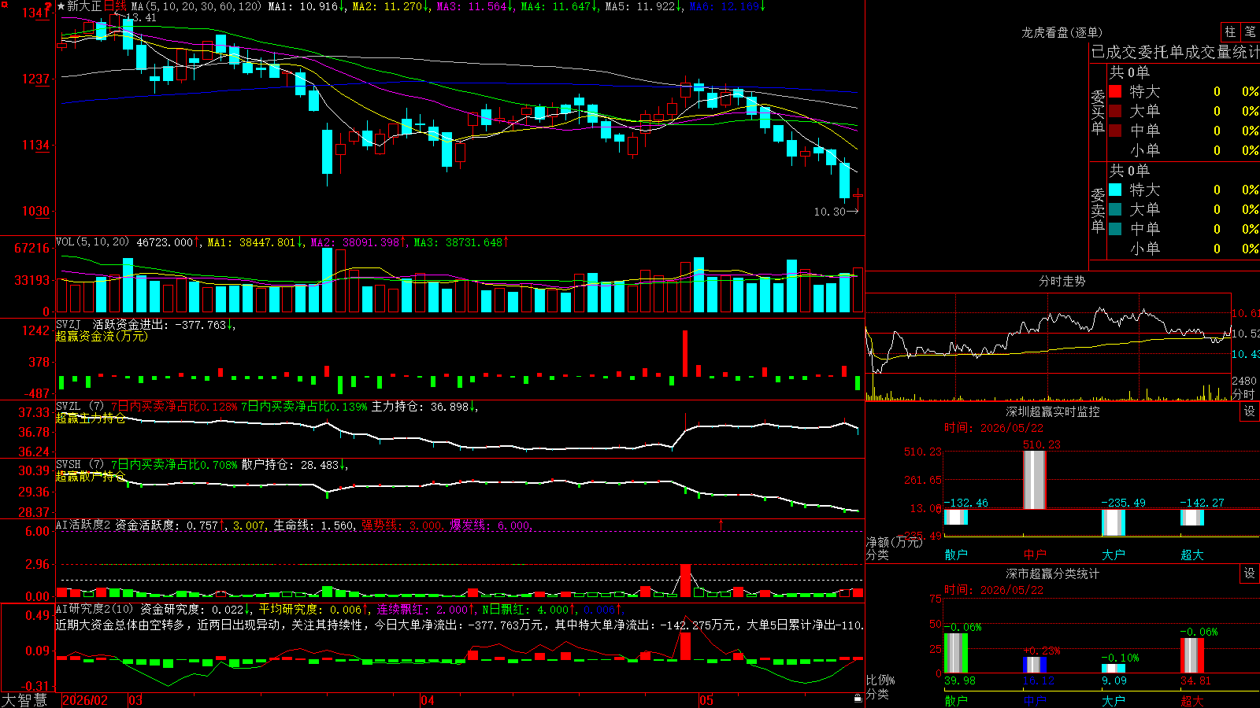
Task: Click the teal 中单 swatch under 委卖单
Action: tap(1115, 228)
